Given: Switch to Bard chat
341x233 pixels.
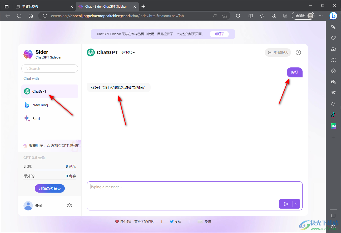Looking at the screenshot, I should (x=50, y=119).
